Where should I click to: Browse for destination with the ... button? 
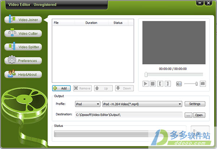coord(188,115)
